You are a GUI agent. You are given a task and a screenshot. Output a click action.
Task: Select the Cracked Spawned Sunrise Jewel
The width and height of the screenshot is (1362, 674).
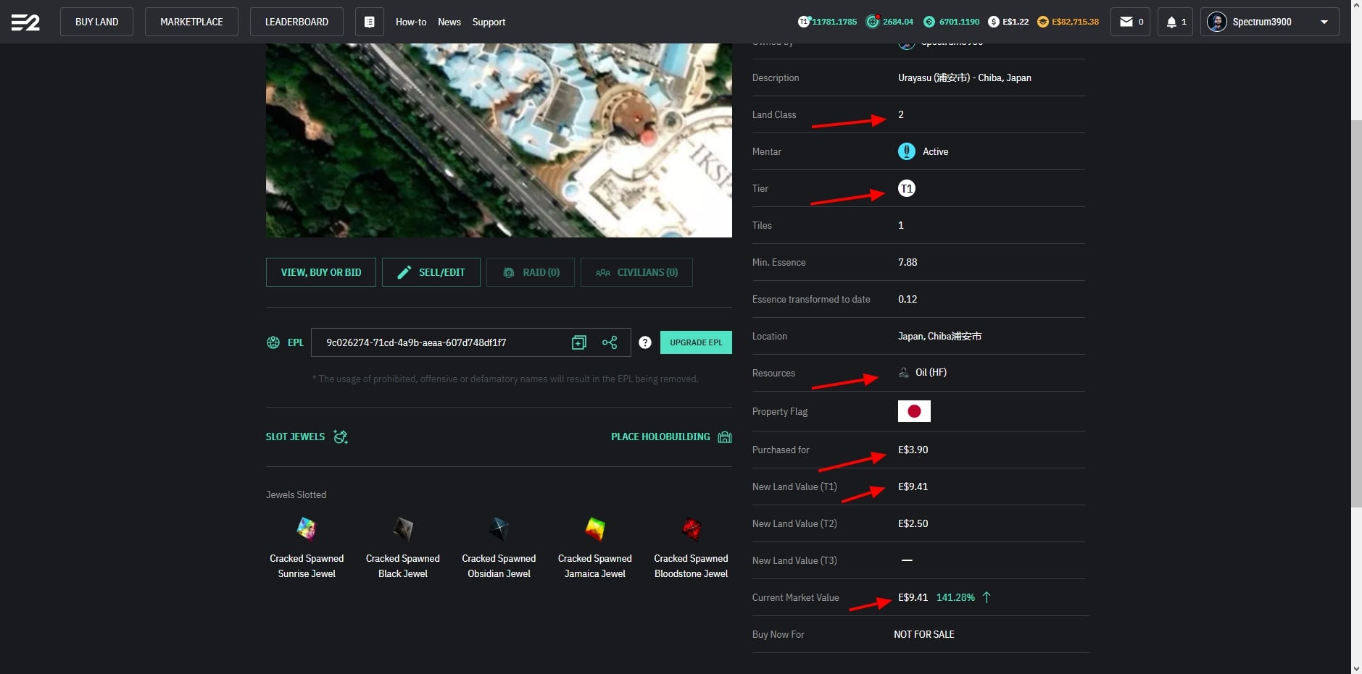click(x=307, y=529)
